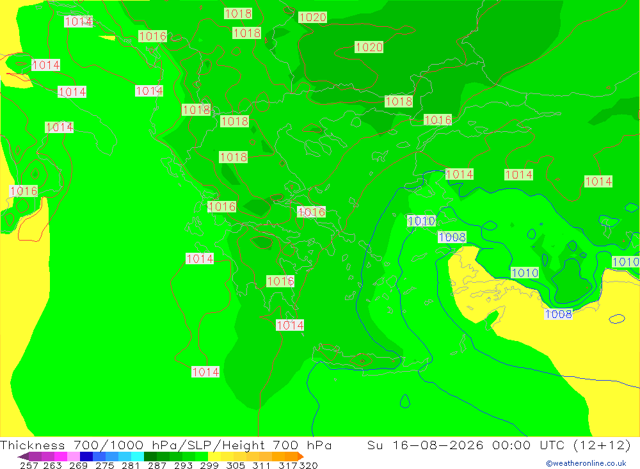Image resolution: width=640 pixels, height=469 pixels.
Task: Choose the bright yellow swatch right of 299
Action: click(x=214, y=456)
